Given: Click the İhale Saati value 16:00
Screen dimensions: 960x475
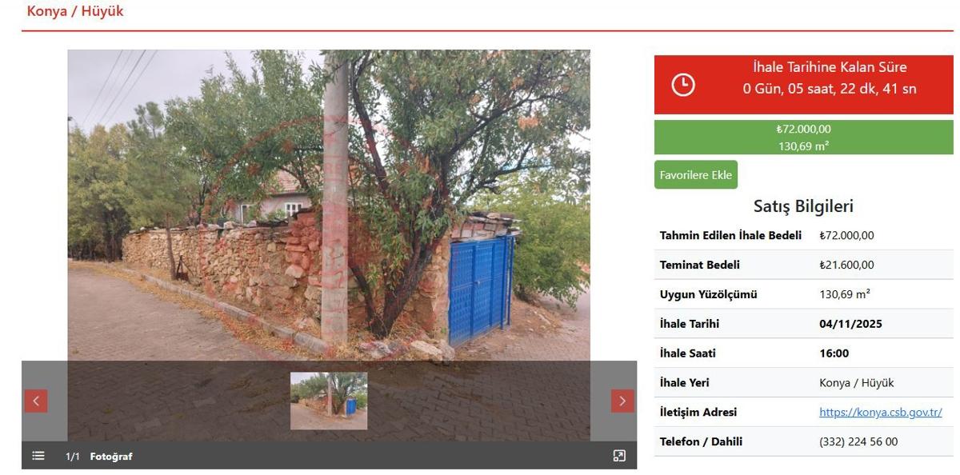Looking at the screenshot, I should 834,353.
